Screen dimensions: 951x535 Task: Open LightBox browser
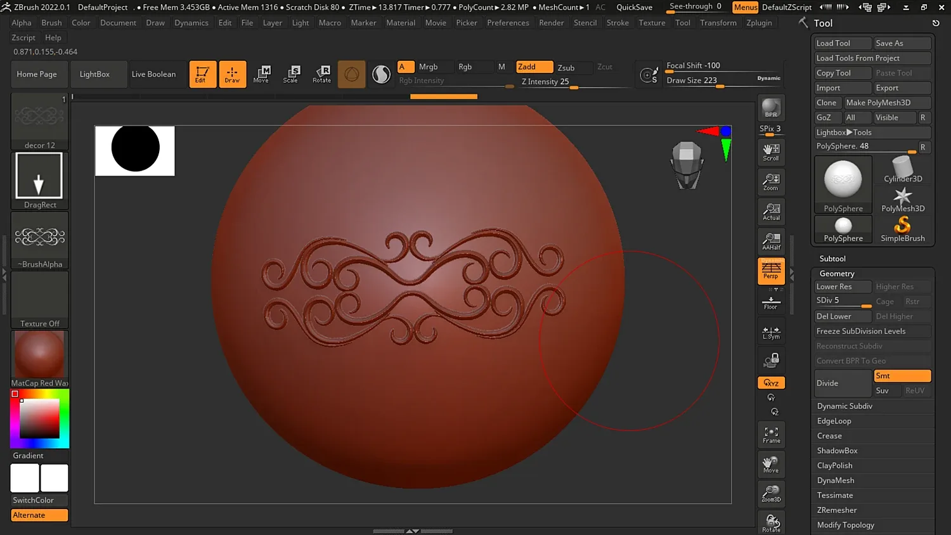point(94,74)
